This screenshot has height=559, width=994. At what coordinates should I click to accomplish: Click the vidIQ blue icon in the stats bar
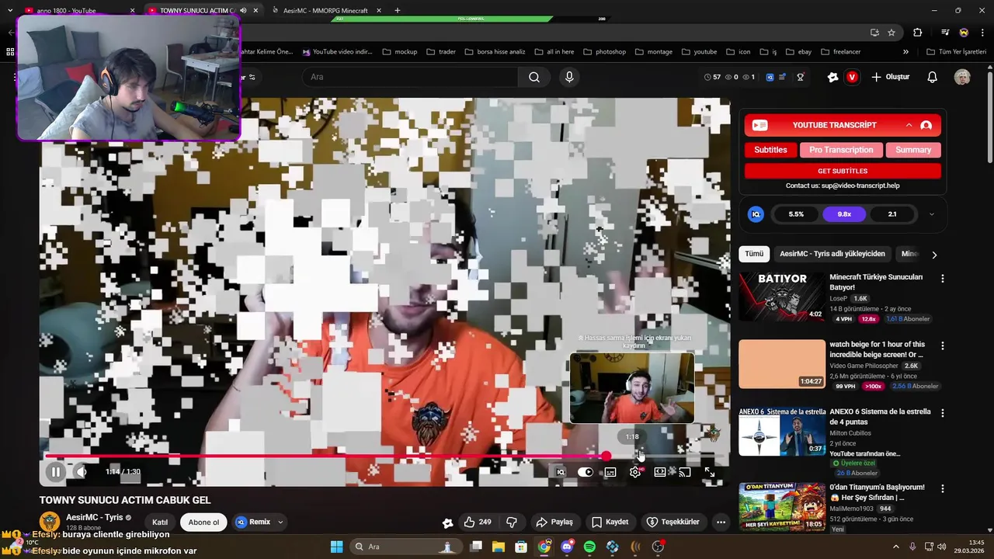pyautogui.click(x=770, y=77)
